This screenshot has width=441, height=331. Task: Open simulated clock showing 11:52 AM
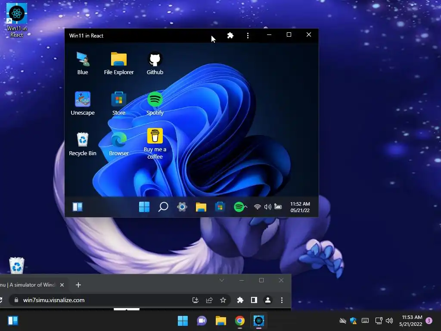tap(300, 207)
